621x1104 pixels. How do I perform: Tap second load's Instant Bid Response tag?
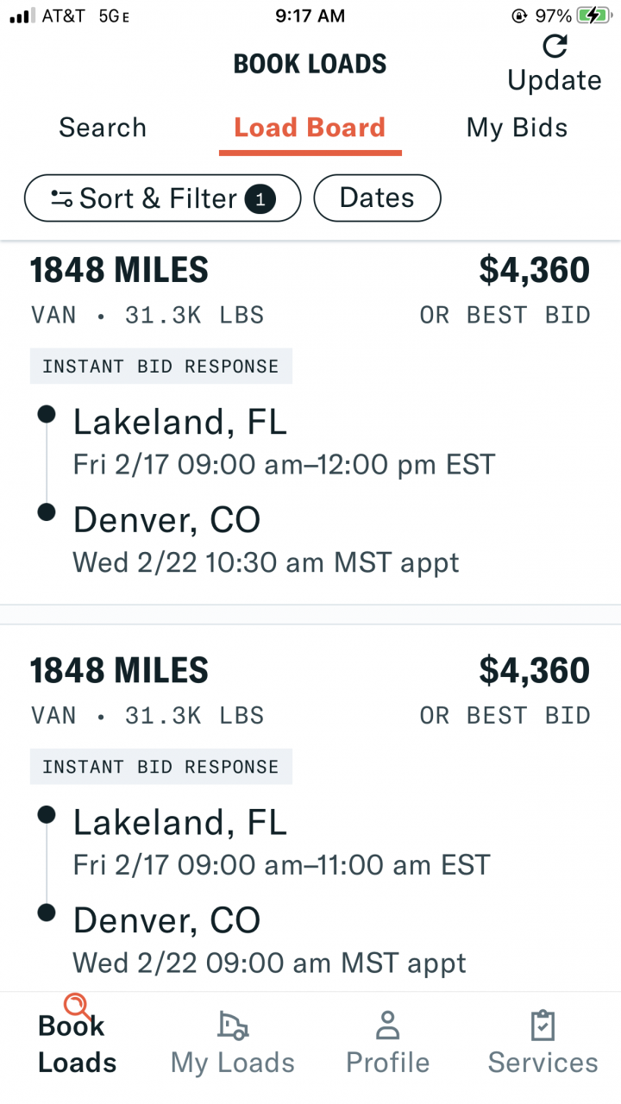[x=160, y=767]
